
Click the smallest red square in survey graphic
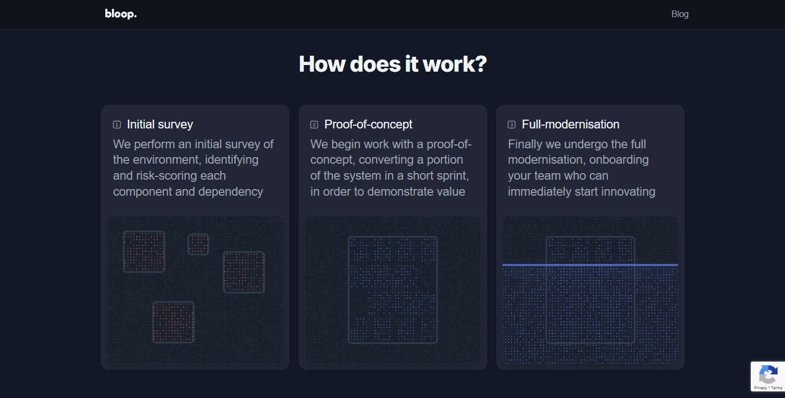[x=198, y=244]
